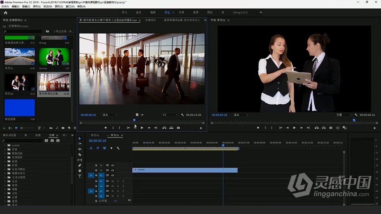Click Lift button in program monitor
The image size is (381, 214).
317,128
